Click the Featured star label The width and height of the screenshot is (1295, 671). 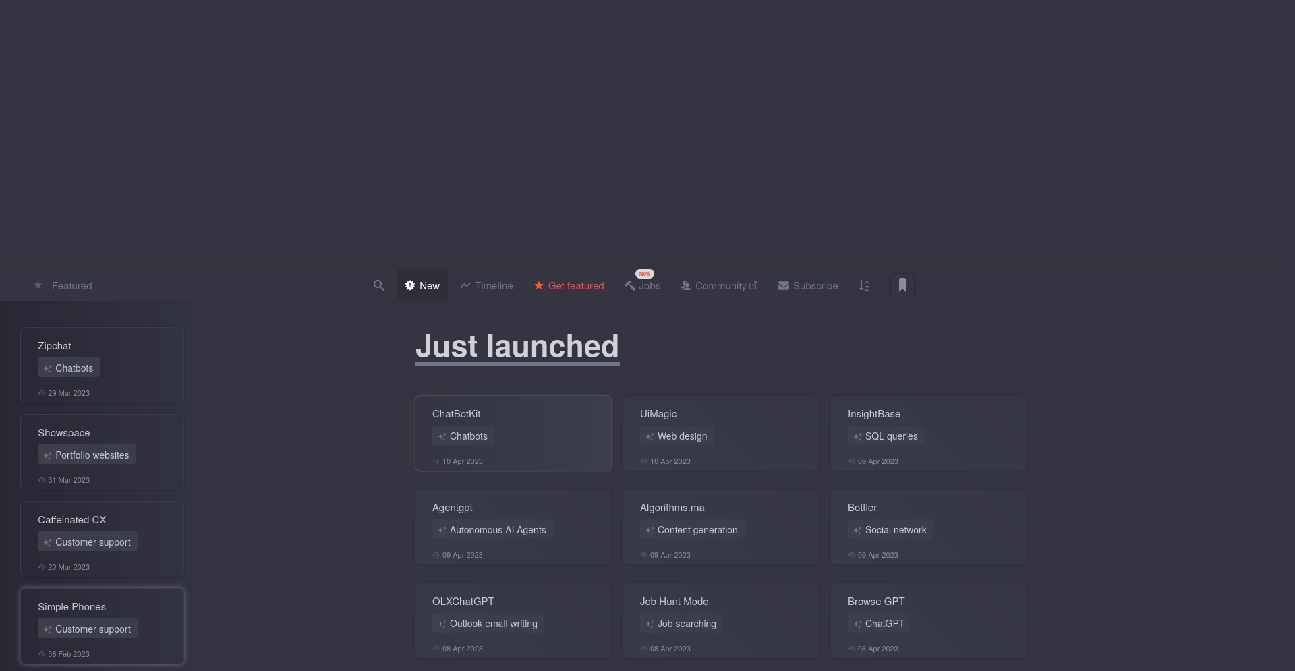click(63, 285)
